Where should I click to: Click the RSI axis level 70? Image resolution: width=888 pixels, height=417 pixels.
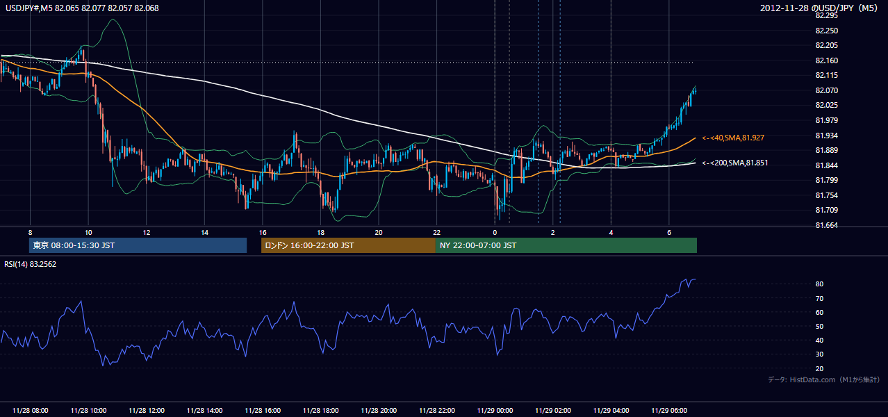[819, 298]
